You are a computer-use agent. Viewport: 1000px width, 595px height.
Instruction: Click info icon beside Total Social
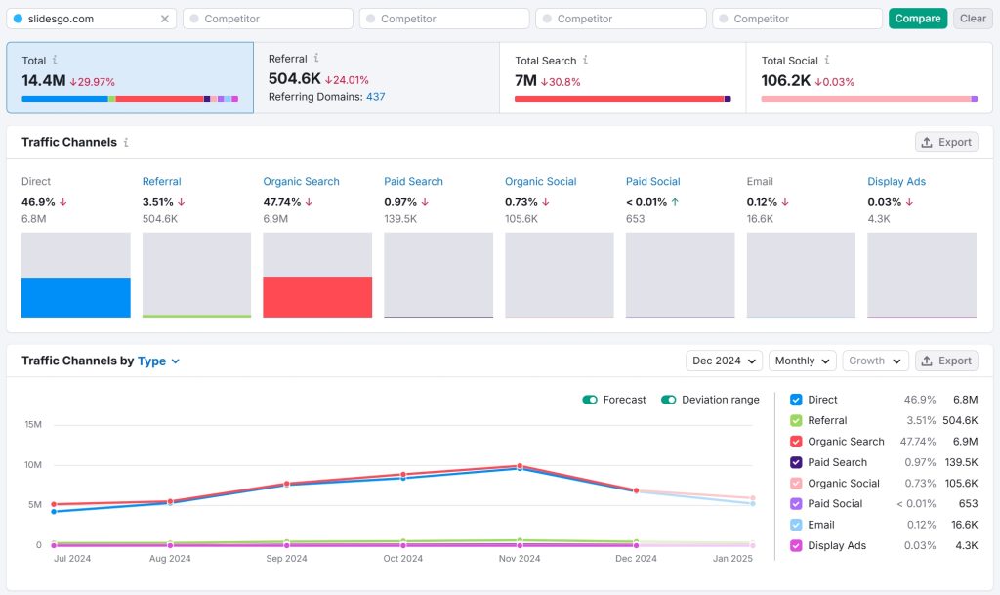tap(827, 61)
